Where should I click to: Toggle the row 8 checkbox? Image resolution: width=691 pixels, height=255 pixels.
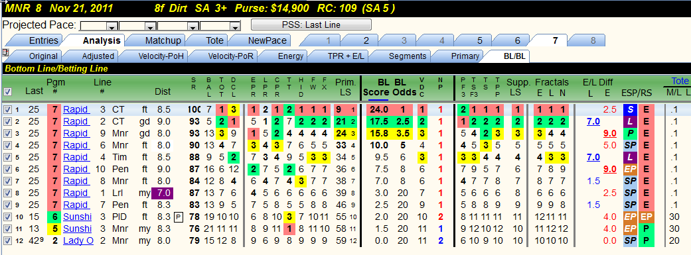(7, 193)
